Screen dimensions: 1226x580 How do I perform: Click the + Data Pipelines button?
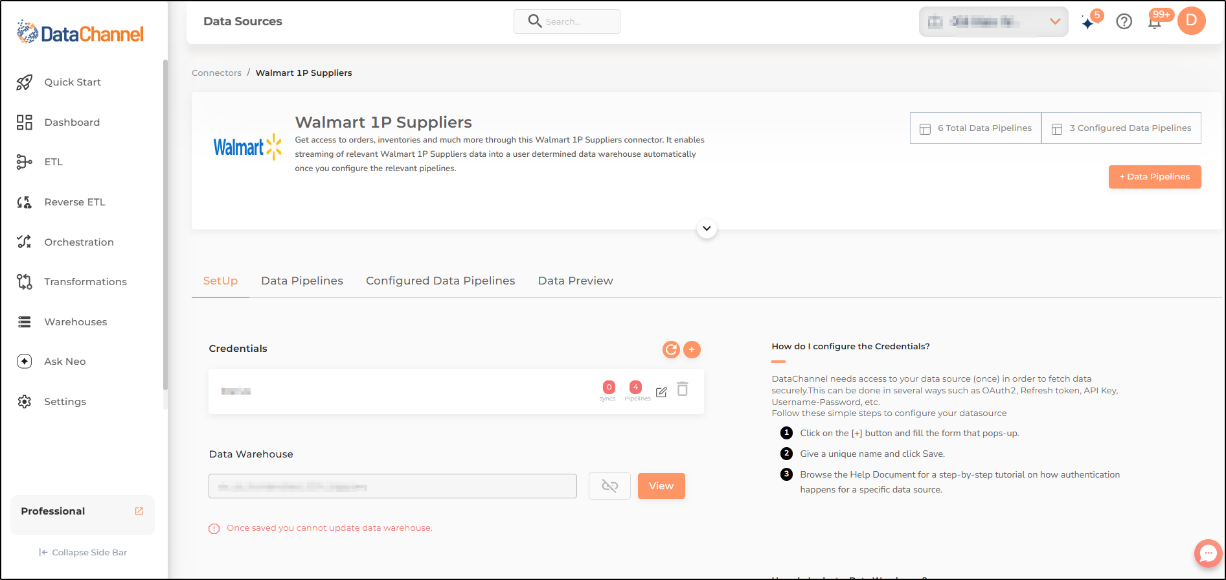[x=1155, y=177]
